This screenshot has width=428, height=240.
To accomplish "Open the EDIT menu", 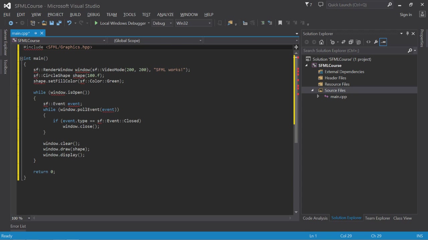I will pyautogui.click(x=21, y=15).
